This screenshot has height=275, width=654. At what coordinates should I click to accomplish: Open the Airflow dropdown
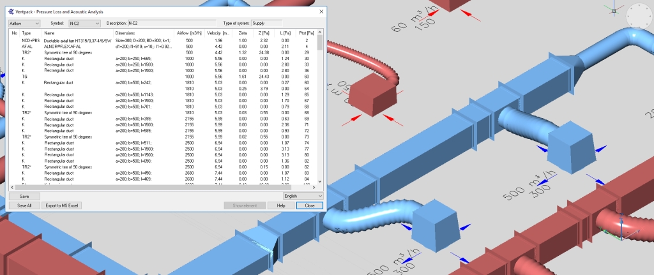(24, 24)
